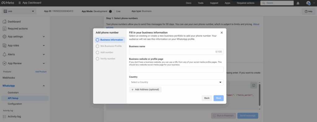Image resolution: width=317 pixels, height=122 pixels.
Task: Open Configuration under WhatsApp
Action: click(15, 104)
